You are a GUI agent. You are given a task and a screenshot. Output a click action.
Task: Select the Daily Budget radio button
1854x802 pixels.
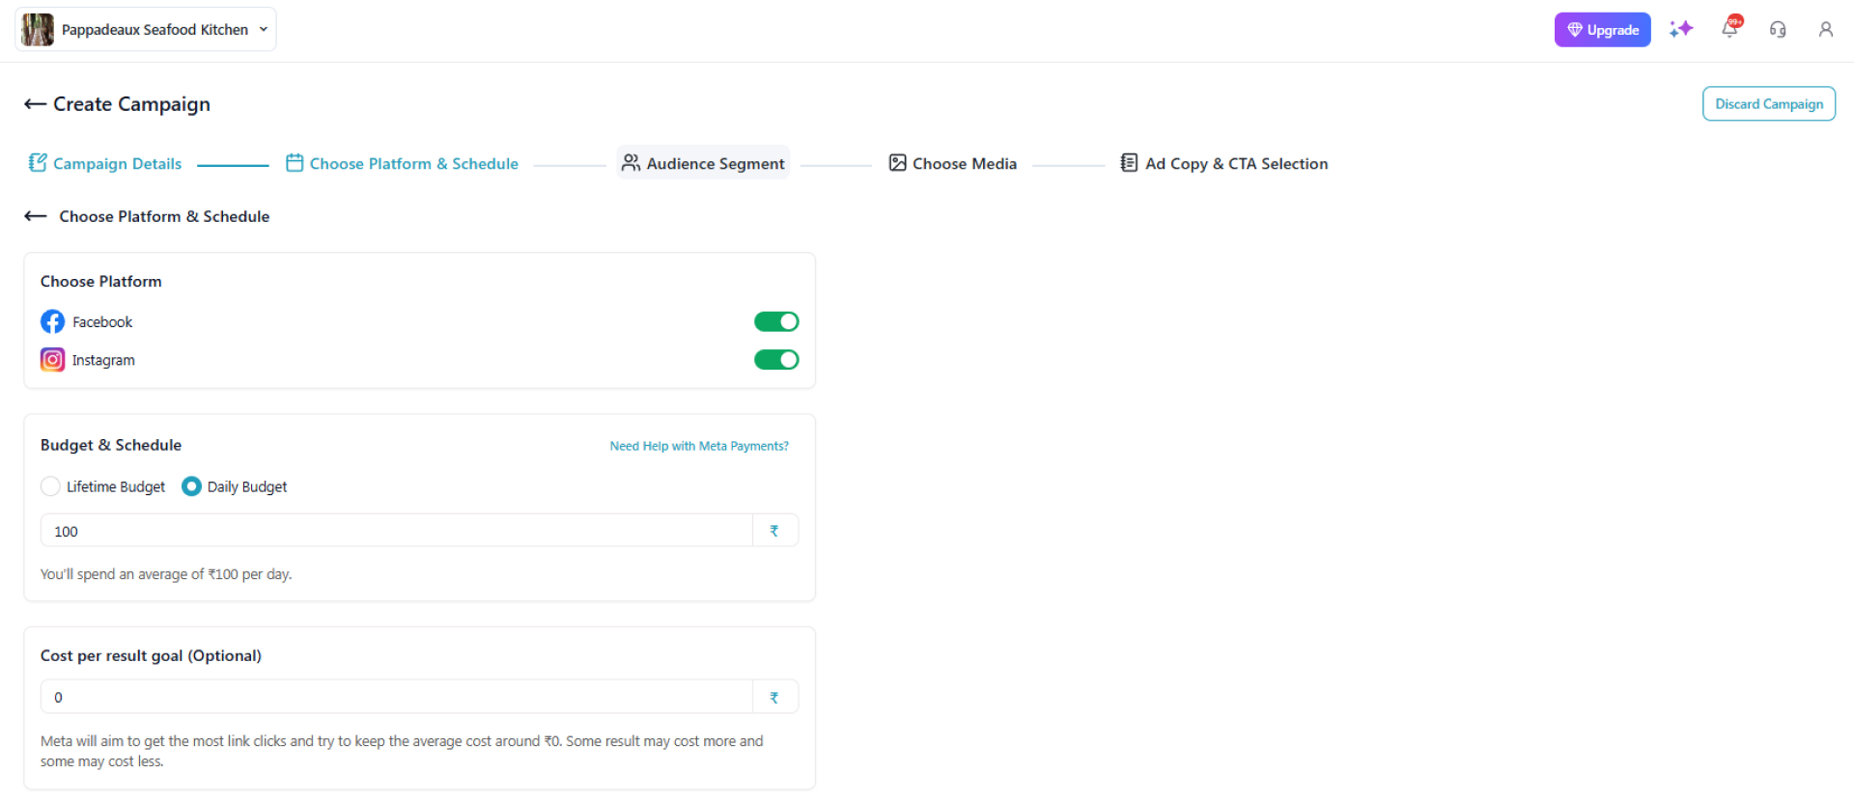[191, 486]
